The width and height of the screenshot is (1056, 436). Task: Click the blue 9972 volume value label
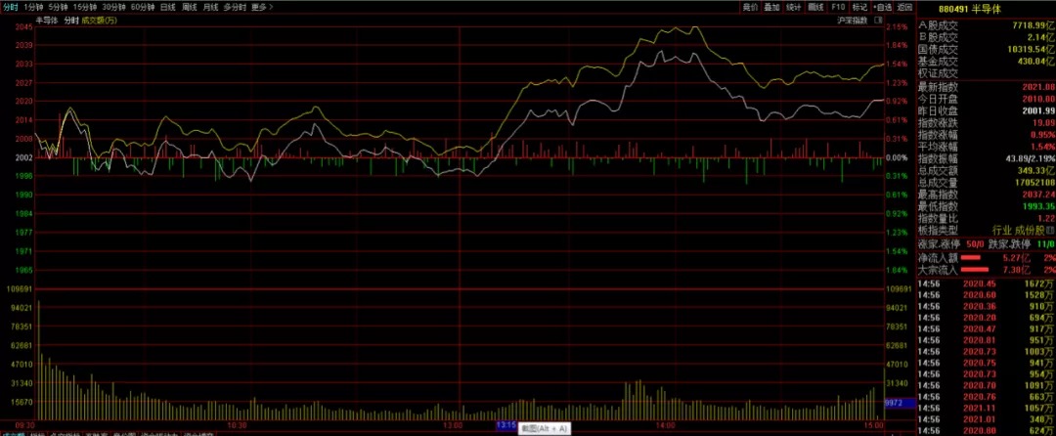[x=899, y=404]
